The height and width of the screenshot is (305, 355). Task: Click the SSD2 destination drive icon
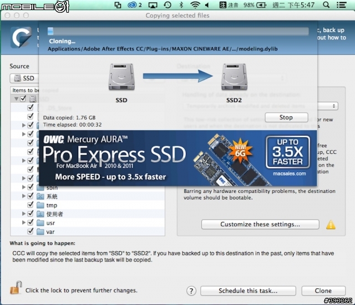[234, 77]
